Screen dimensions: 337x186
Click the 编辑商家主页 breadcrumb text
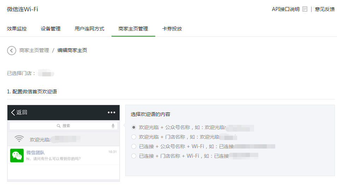[72, 50]
